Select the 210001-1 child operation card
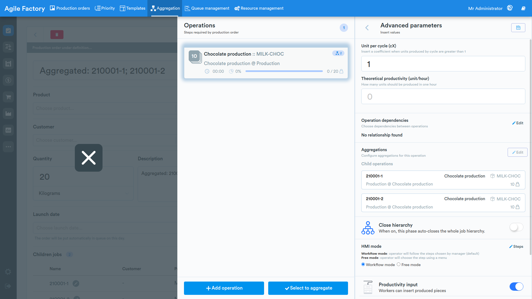532x299 pixels. 443,180
